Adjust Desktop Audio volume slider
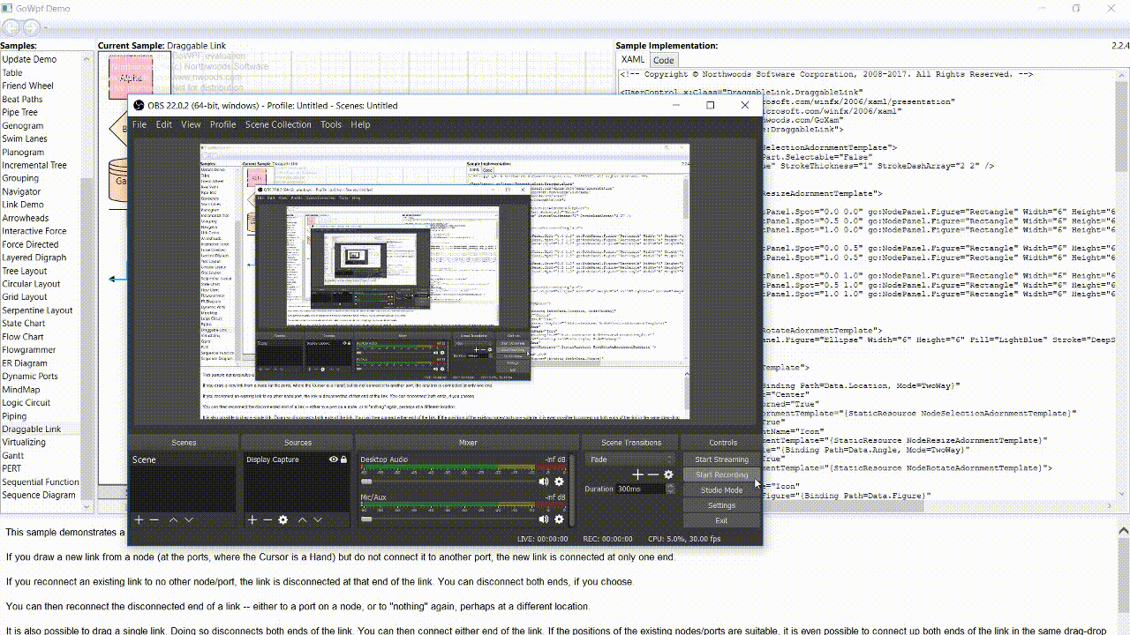1130x635 pixels. tap(448, 482)
